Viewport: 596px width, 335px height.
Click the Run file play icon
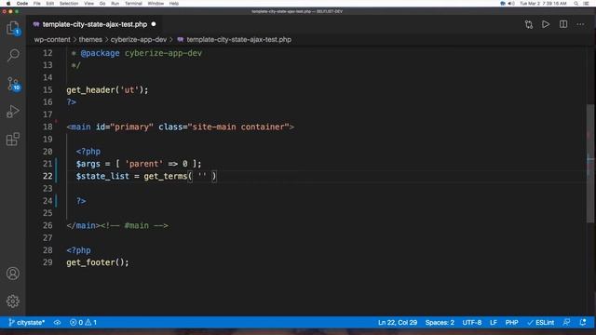click(546, 24)
